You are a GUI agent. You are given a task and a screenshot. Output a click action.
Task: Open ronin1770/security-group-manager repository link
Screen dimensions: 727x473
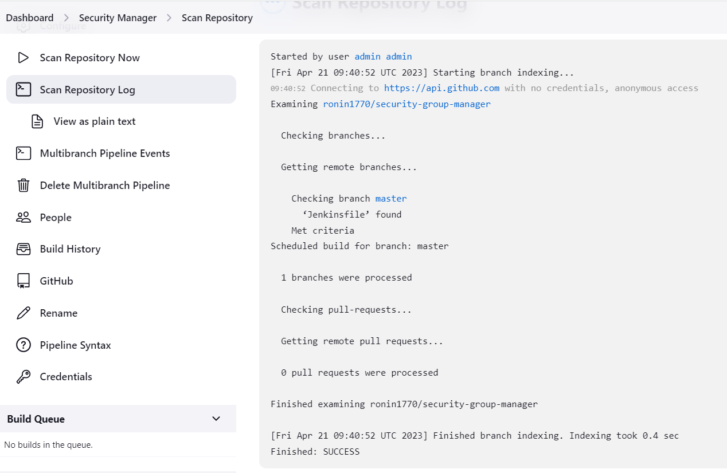coord(407,104)
